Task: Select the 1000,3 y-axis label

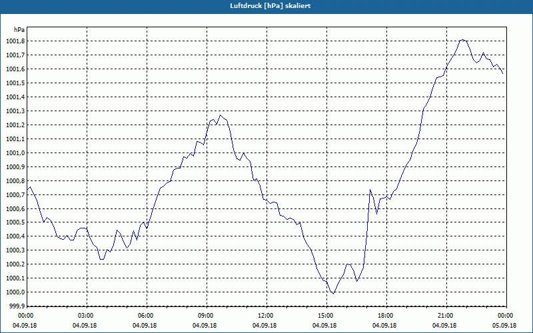Action: pyautogui.click(x=15, y=250)
